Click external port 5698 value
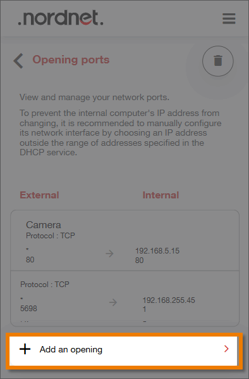 28,309
